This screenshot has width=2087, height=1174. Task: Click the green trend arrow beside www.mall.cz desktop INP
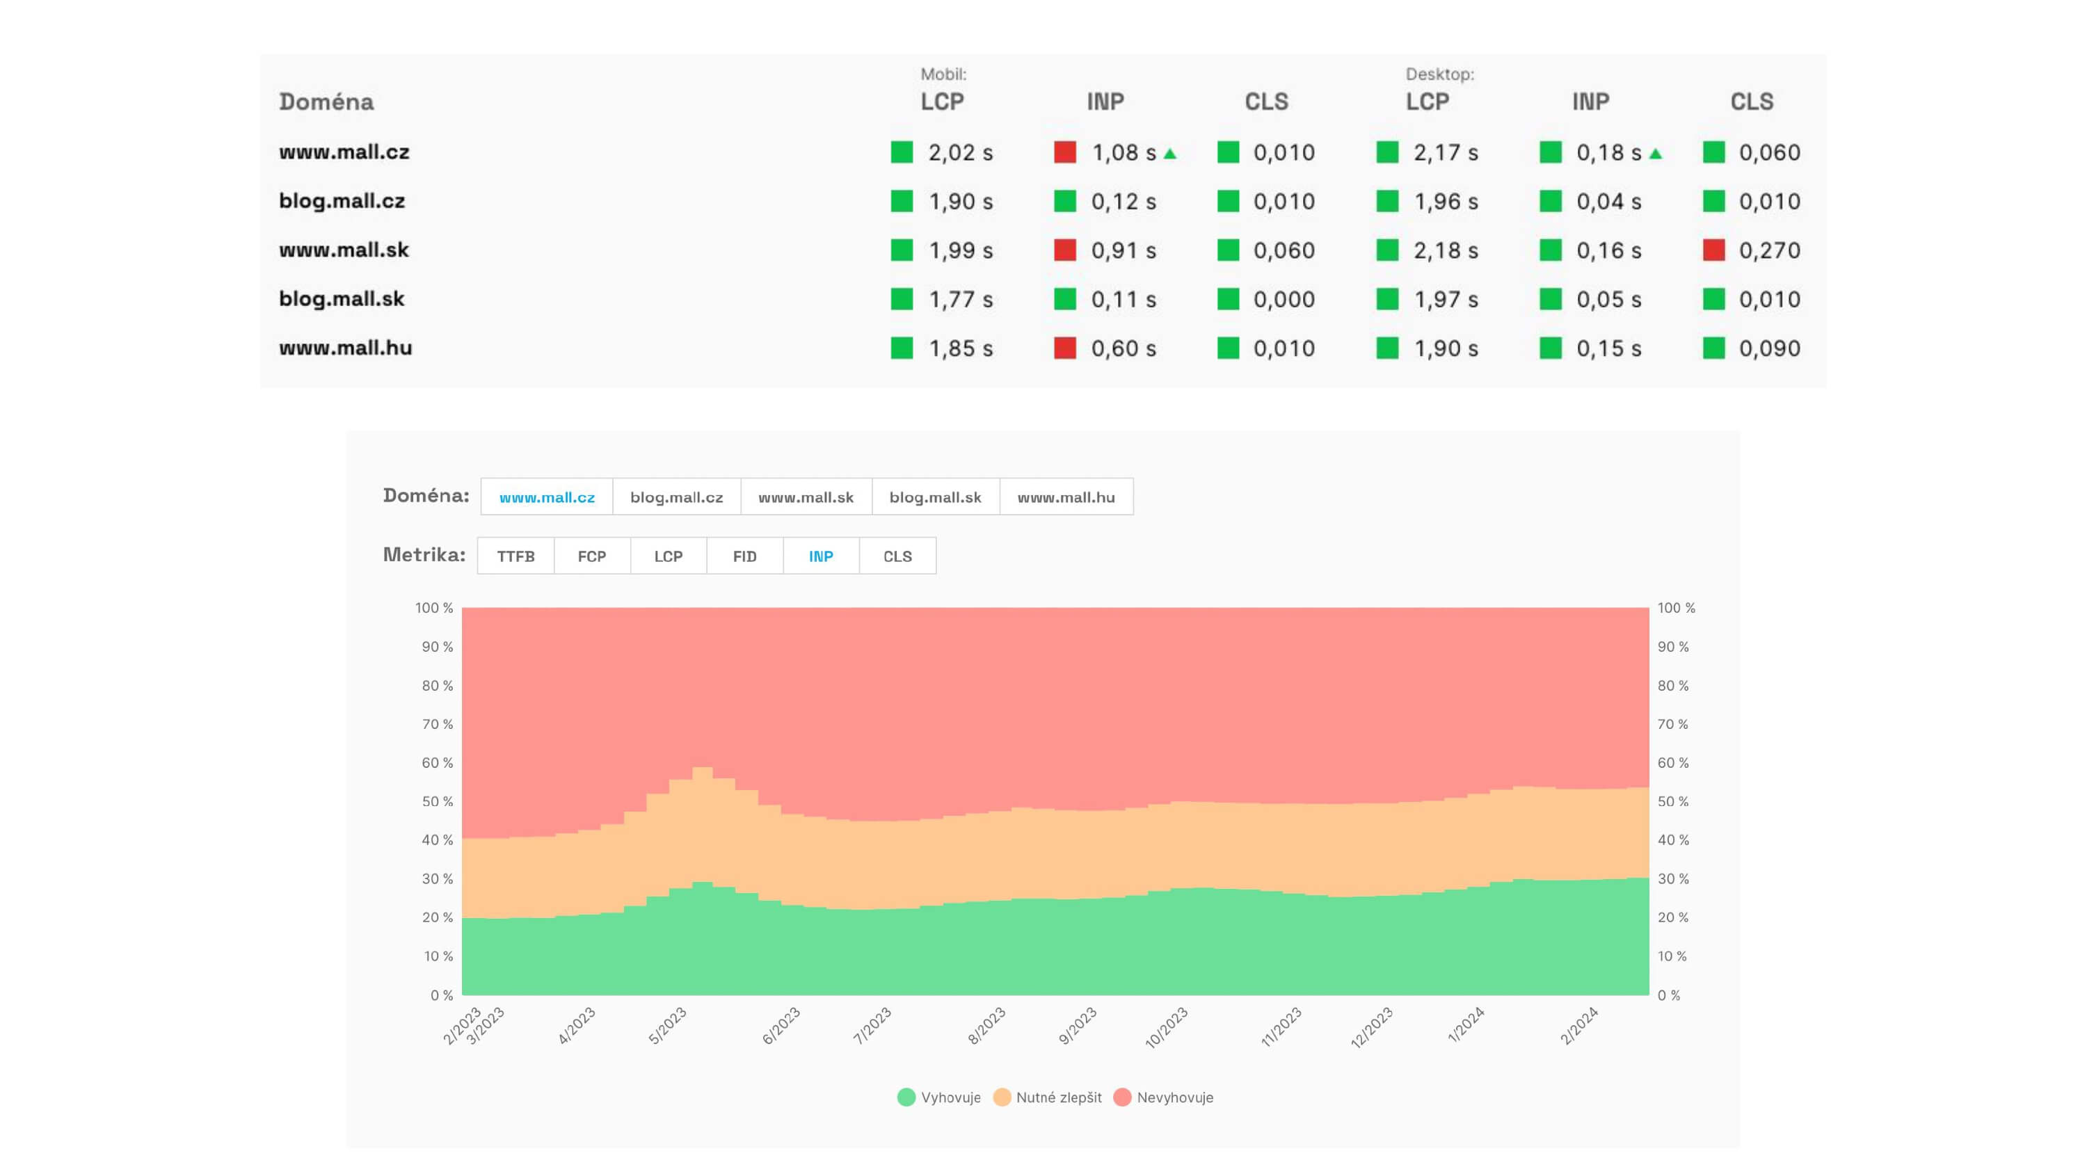1654,152
